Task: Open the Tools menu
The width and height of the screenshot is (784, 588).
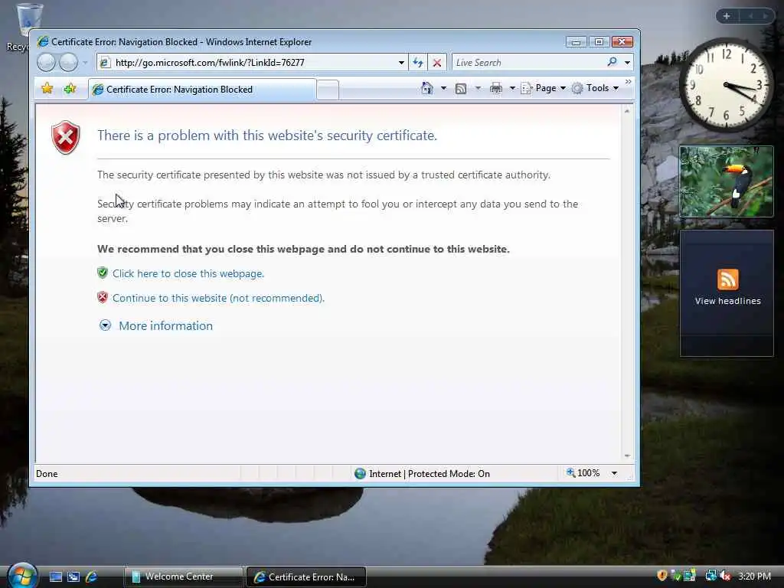Action: click(596, 88)
